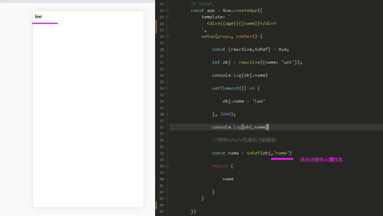Image resolution: width=383 pixels, height=216 pixels.
Task: Click the 'wzk' string literal
Action: tap(288, 62)
